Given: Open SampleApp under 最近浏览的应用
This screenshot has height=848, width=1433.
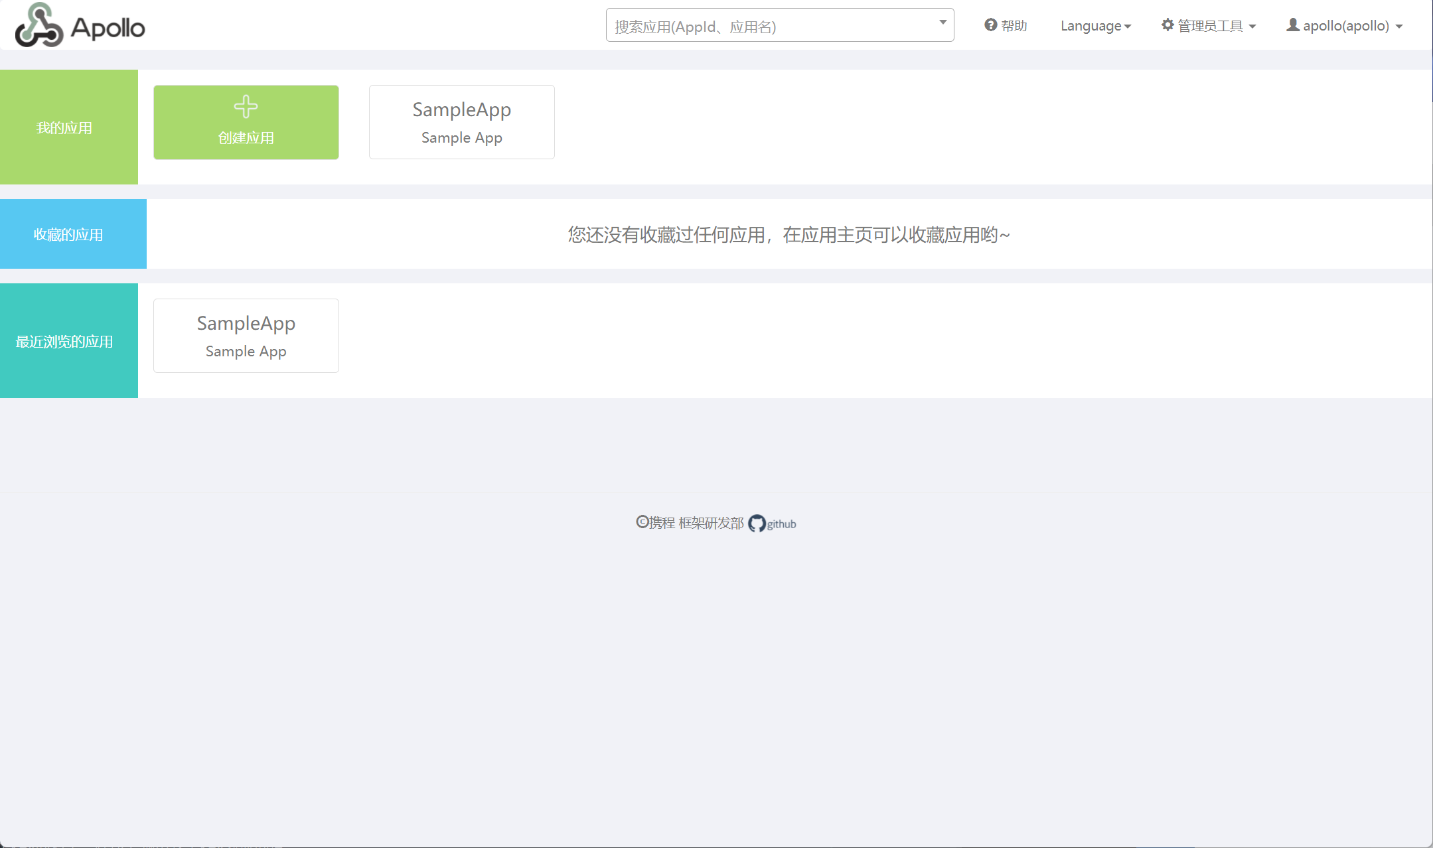Looking at the screenshot, I should click(246, 336).
